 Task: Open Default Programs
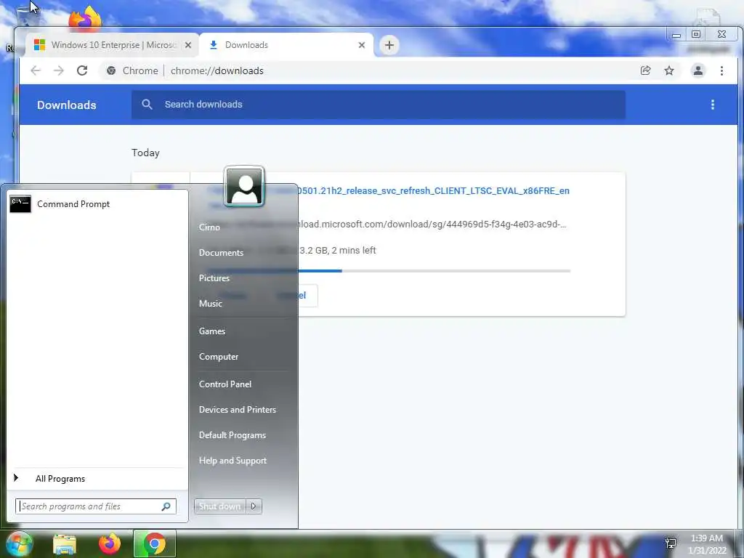[232, 435]
